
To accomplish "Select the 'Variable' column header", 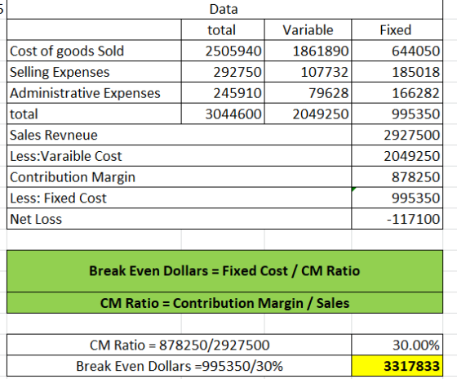I will 308,29.
